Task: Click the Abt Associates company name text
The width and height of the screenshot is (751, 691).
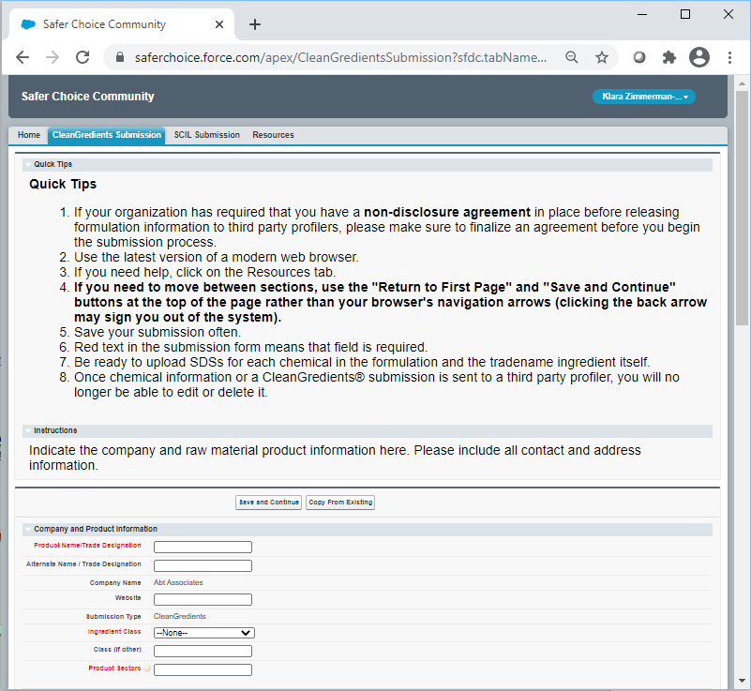Action: click(178, 583)
